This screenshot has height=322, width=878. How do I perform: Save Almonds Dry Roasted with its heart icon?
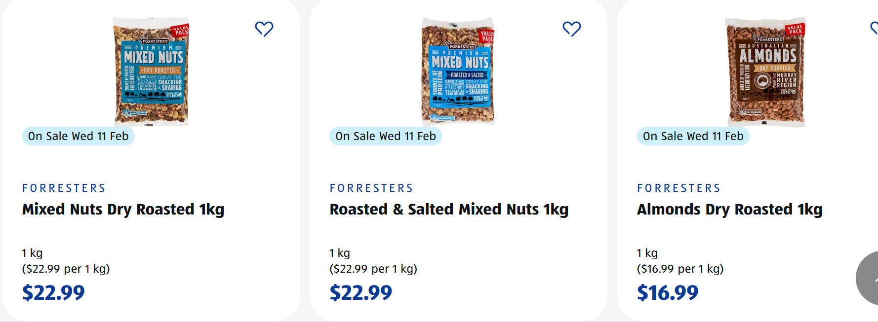[x=874, y=28]
